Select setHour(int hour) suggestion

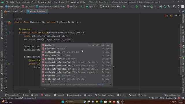(76, 49)
